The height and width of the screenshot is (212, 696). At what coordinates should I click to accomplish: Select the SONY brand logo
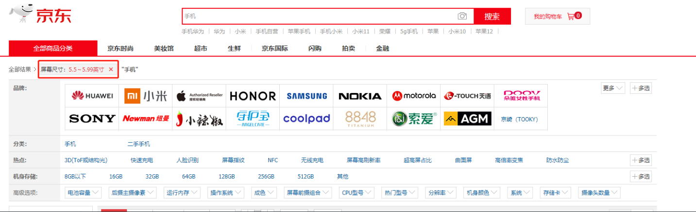[x=92, y=119]
